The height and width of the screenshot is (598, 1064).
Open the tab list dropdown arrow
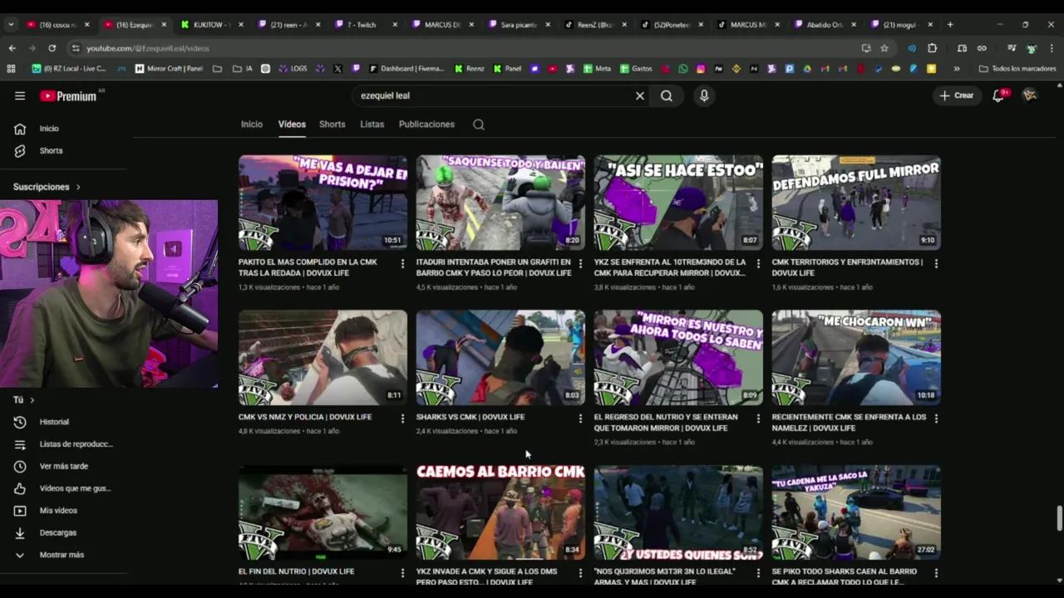(10, 25)
